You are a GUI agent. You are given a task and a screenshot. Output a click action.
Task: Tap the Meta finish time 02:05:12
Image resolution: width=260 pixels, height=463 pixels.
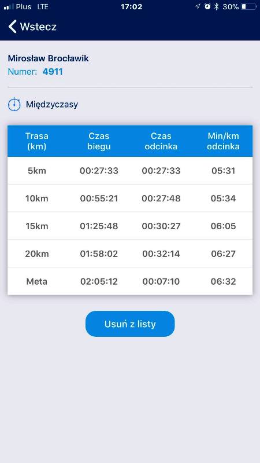(99, 281)
